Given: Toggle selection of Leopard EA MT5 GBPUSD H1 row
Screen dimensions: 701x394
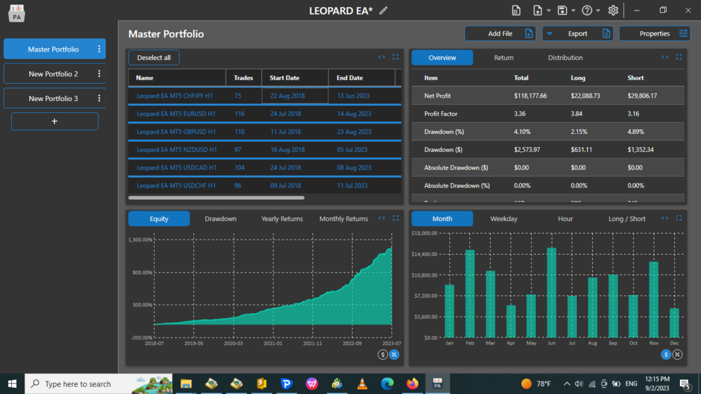Looking at the screenshot, I should tap(264, 131).
